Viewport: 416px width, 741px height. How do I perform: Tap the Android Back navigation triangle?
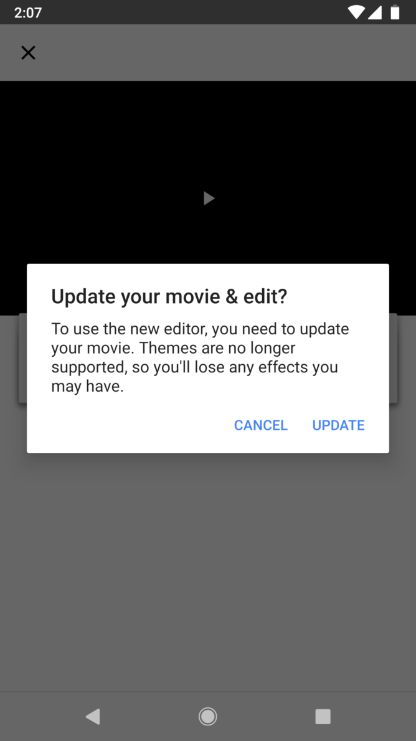coord(93,717)
